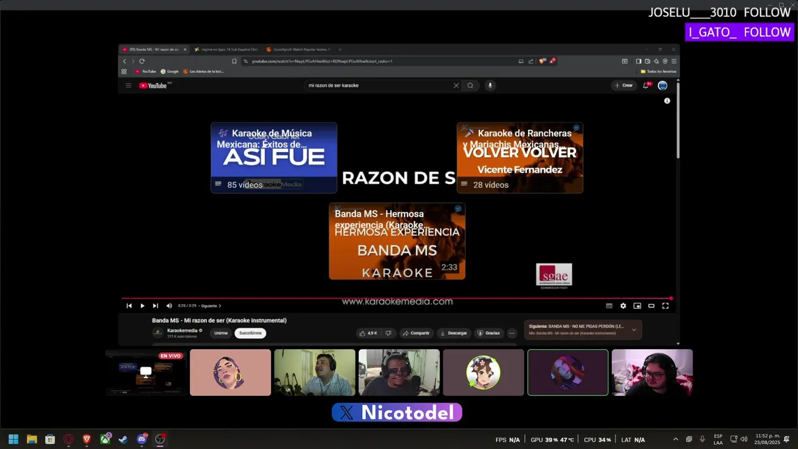798x449 pixels.
Task: Dislike the video with thumbs down
Action: click(388, 333)
